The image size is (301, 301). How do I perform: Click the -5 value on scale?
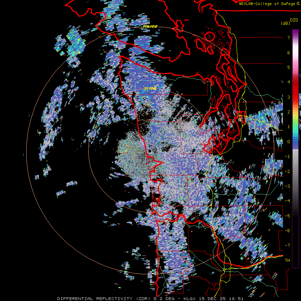click(x=287, y=216)
